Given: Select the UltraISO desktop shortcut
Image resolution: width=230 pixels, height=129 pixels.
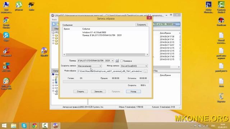Looking at the screenshot, I should tap(44, 52).
